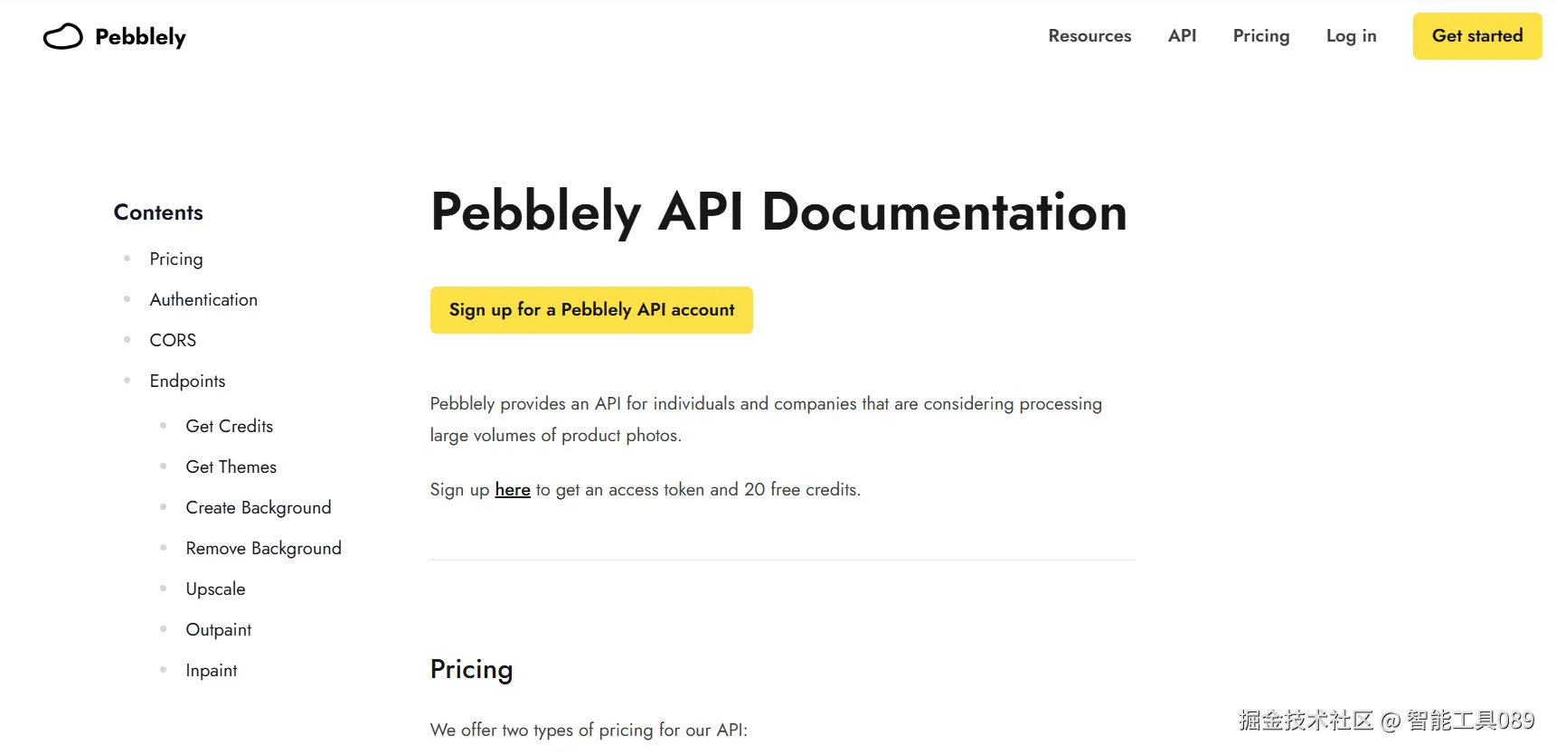Image resolution: width=1556 pixels, height=754 pixels.
Task: Click the Pebblely pebble logo icon
Action: [x=62, y=36]
